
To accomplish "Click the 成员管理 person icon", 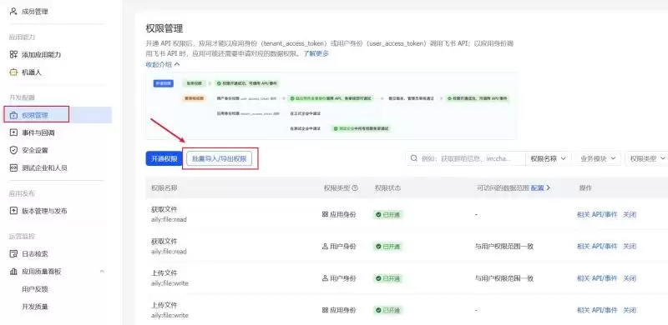I will click(13, 12).
